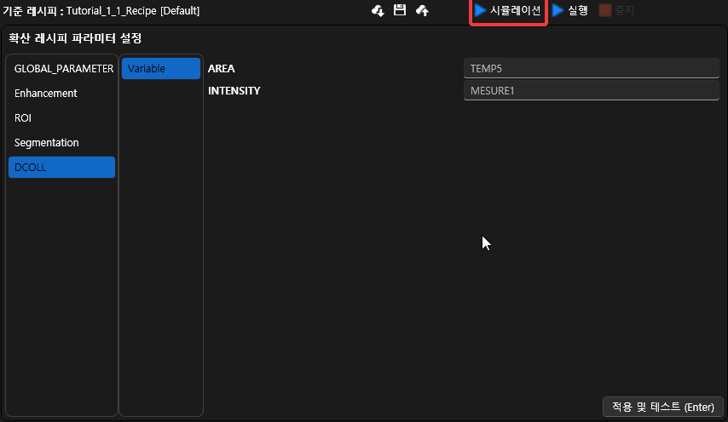
Task: Click the AREA parameter label
Action: 222,69
